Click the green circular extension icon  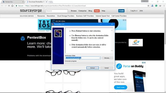coord(156,6)
